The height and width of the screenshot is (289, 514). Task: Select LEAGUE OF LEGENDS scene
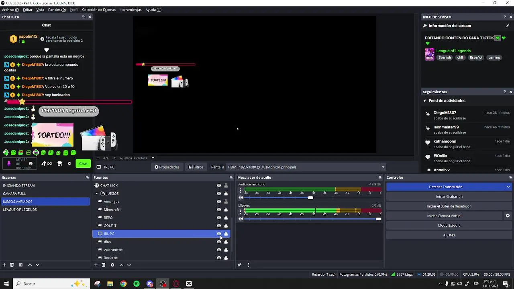[x=45, y=210]
